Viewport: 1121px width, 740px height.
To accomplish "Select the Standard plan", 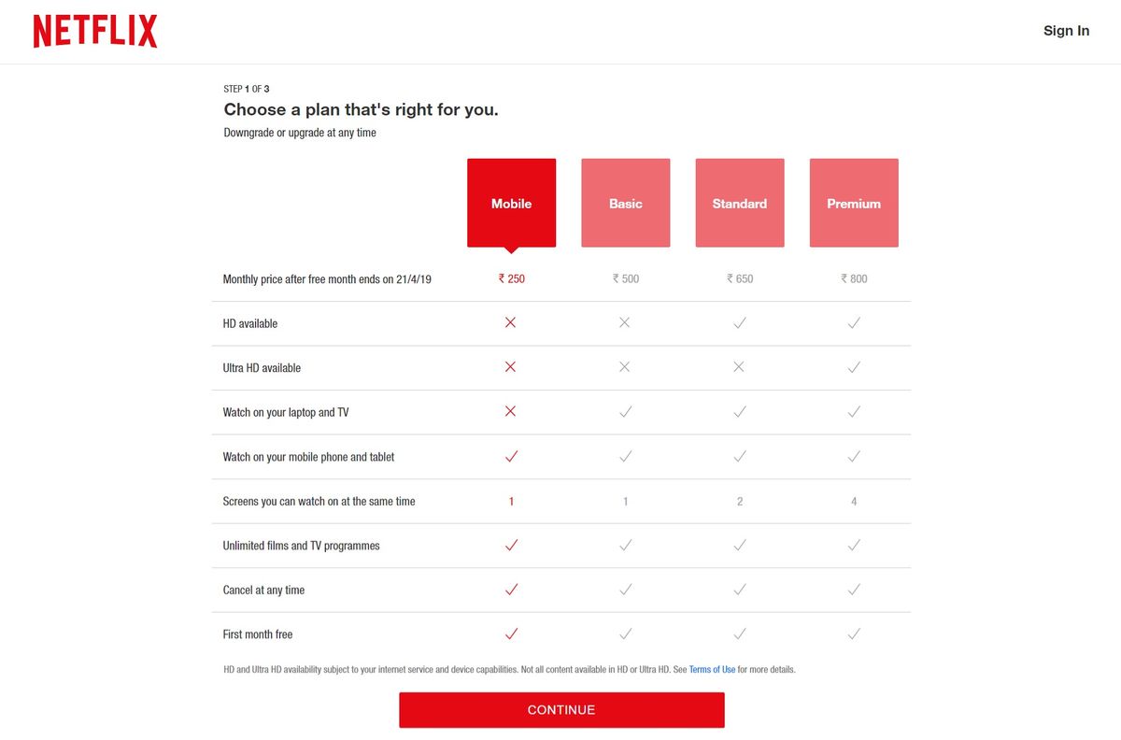I will (x=739, y=203).
